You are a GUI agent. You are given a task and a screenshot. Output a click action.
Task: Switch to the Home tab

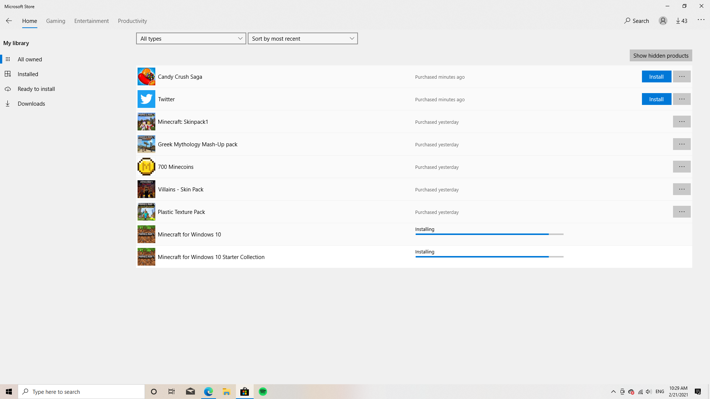tap(30, 21)
